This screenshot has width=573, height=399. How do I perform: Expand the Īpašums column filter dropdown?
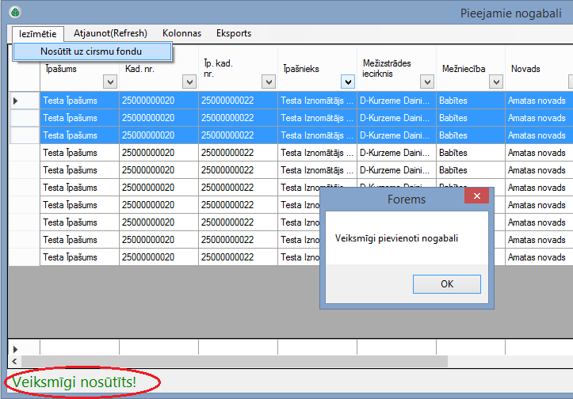coord(109,82)
